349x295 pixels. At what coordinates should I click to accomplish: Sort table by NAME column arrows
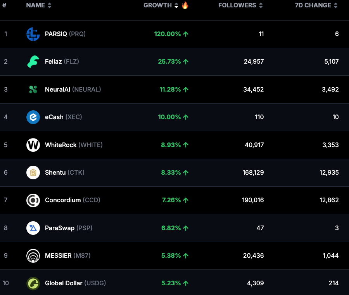[x=49, y=5]
